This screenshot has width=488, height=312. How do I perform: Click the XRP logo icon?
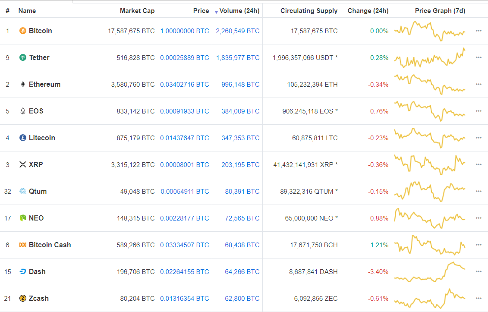click(23, 165)
